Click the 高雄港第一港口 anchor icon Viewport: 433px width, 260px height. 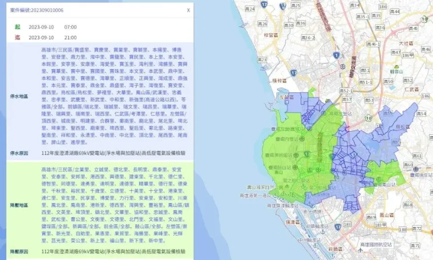[275, 195]
